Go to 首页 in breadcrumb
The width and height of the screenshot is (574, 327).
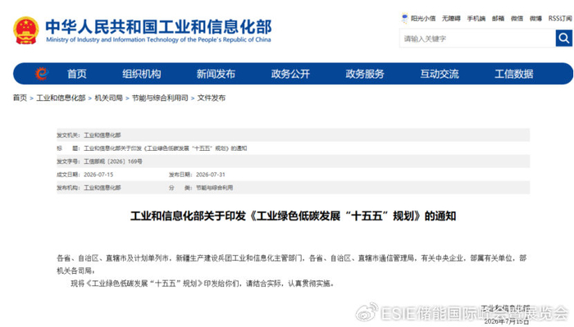[20, 98]
